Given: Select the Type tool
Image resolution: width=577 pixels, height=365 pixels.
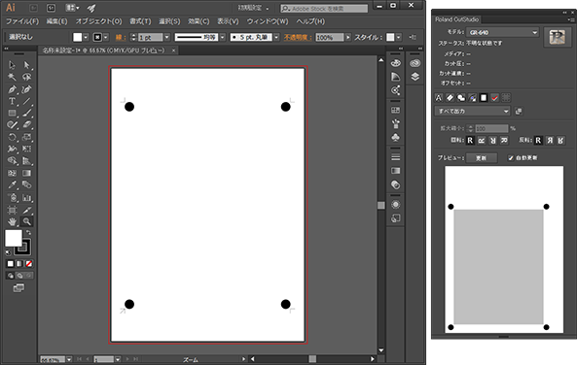Looking at the screenshot, I should tap(12, 101).
